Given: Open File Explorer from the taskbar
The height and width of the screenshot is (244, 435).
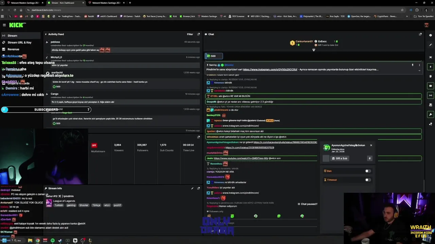Looking at the screenshot, I should (30, 241).
